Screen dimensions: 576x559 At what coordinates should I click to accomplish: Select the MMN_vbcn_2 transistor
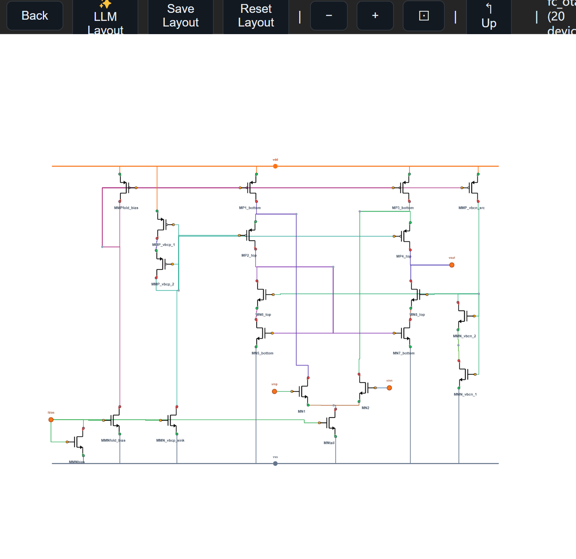(x=465, y=316)
